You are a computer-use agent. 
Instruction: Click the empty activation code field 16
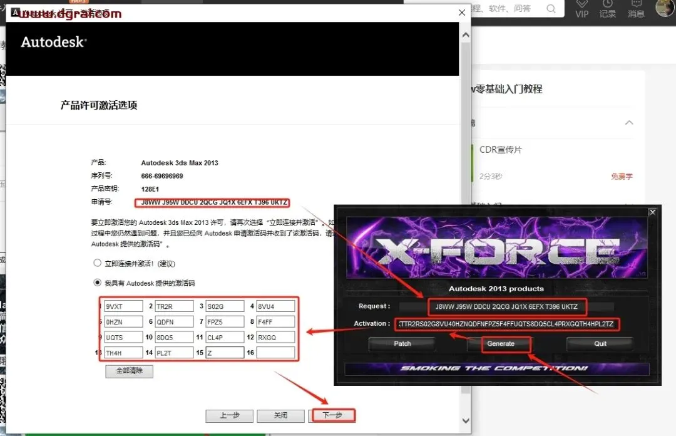coord(275,353)
